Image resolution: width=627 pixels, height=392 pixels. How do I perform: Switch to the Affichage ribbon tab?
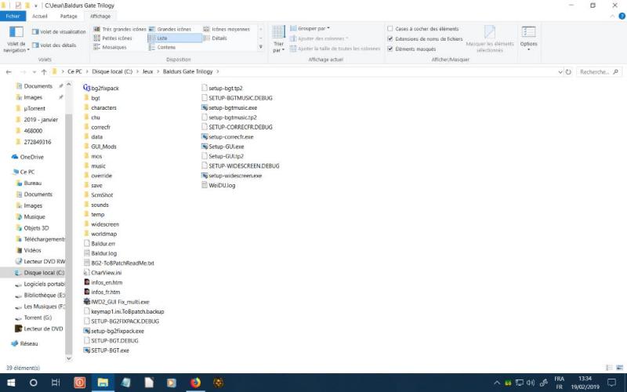100,16
